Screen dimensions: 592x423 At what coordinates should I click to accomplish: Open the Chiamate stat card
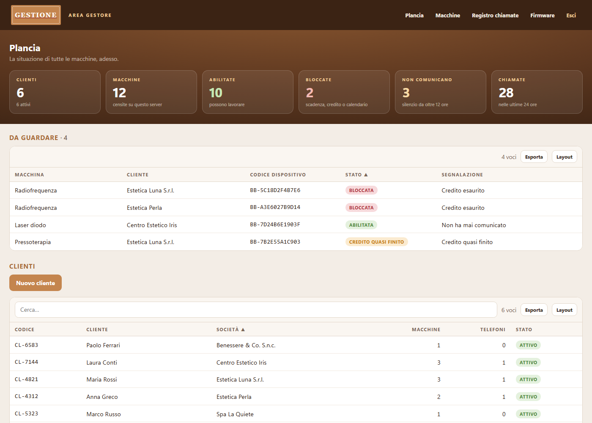point(537,92)
